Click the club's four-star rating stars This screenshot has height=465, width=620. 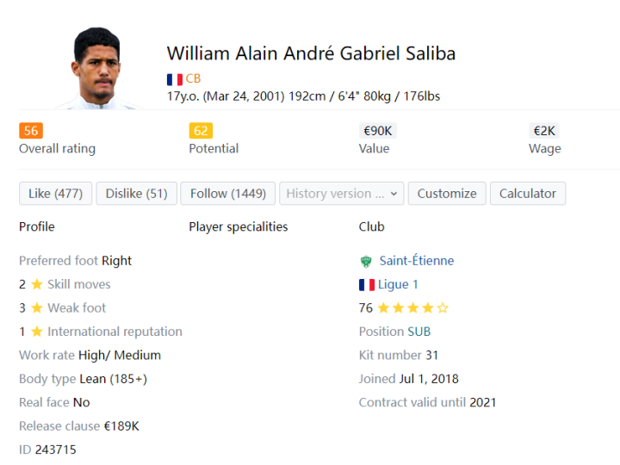[412, 308]
